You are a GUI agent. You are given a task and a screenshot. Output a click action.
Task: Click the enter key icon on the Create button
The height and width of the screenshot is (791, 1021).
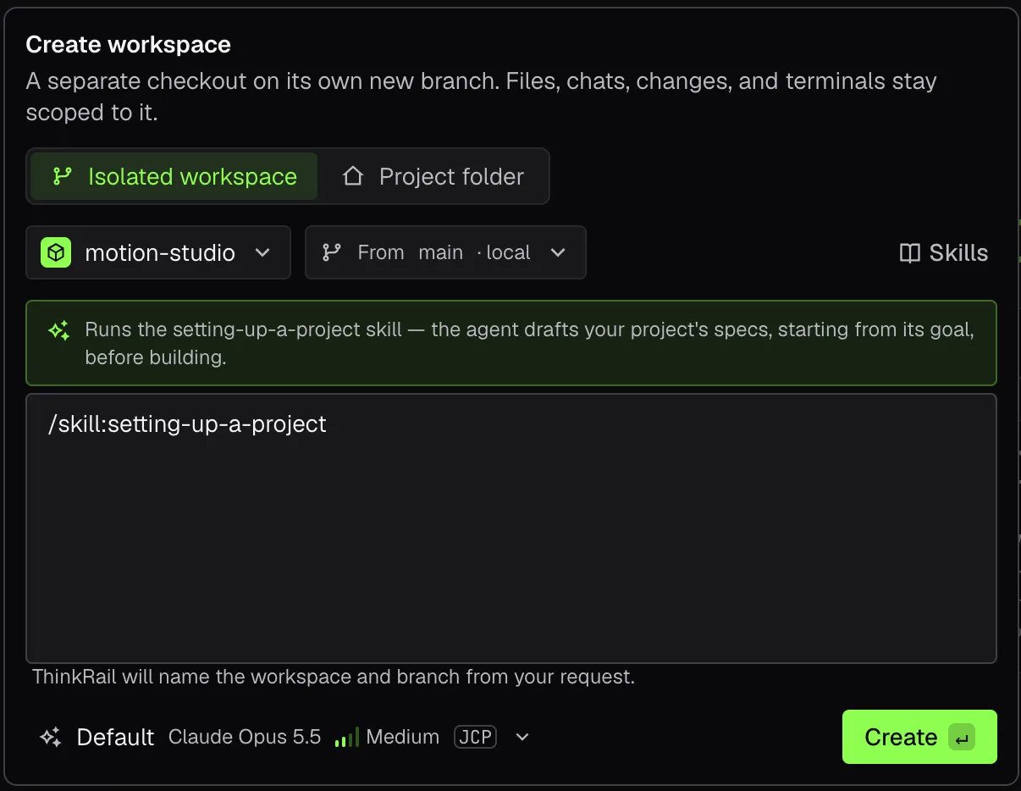coord(962,738)
